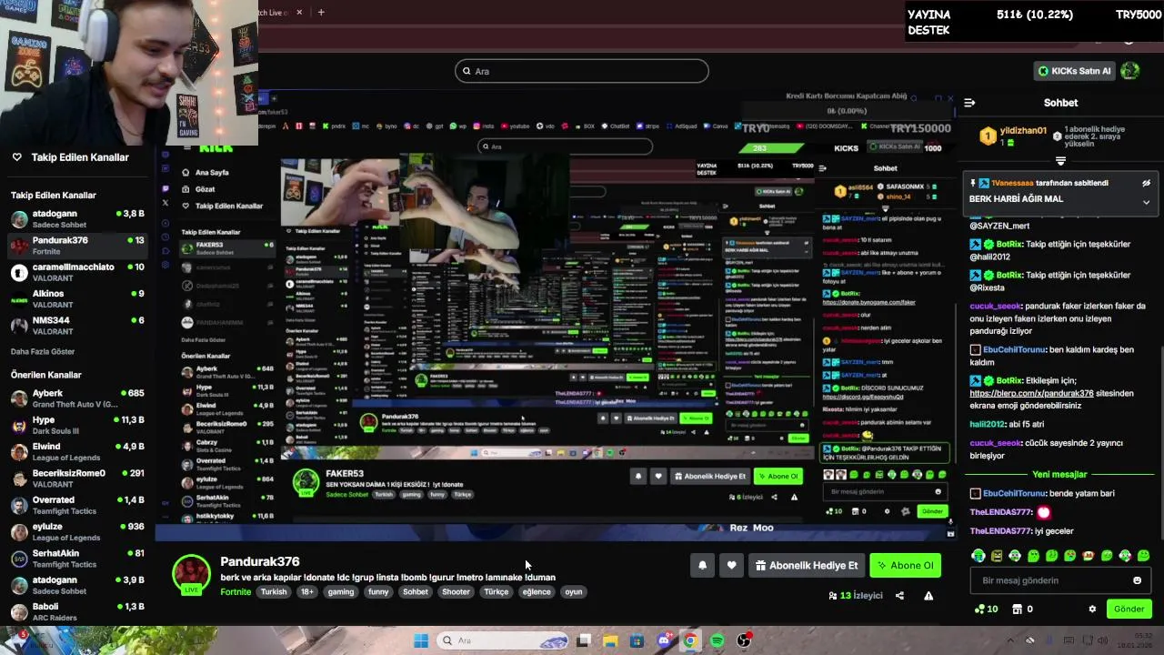Toggle notification bell for Pandurak376

[x=702, y=565]
